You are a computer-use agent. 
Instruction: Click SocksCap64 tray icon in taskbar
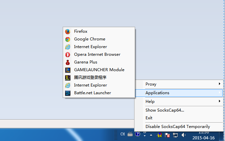(159, 135)
